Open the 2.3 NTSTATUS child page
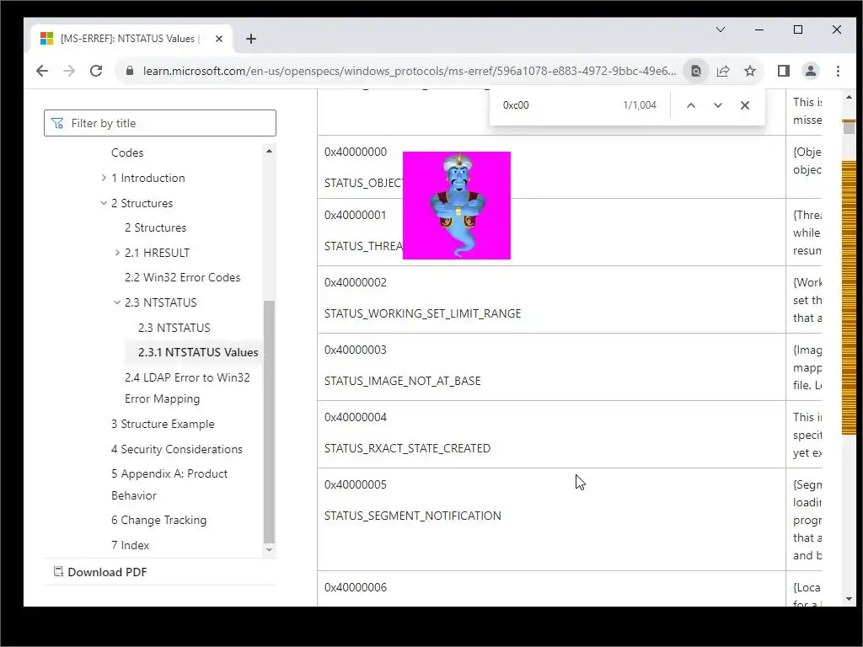Screen dimensions: 863x647 tap(174, 328)
